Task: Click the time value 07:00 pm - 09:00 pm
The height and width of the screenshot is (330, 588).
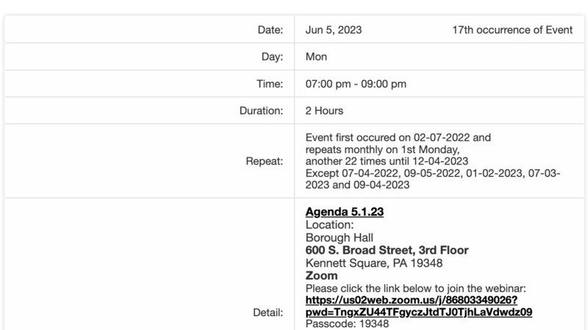Action: 356,84
